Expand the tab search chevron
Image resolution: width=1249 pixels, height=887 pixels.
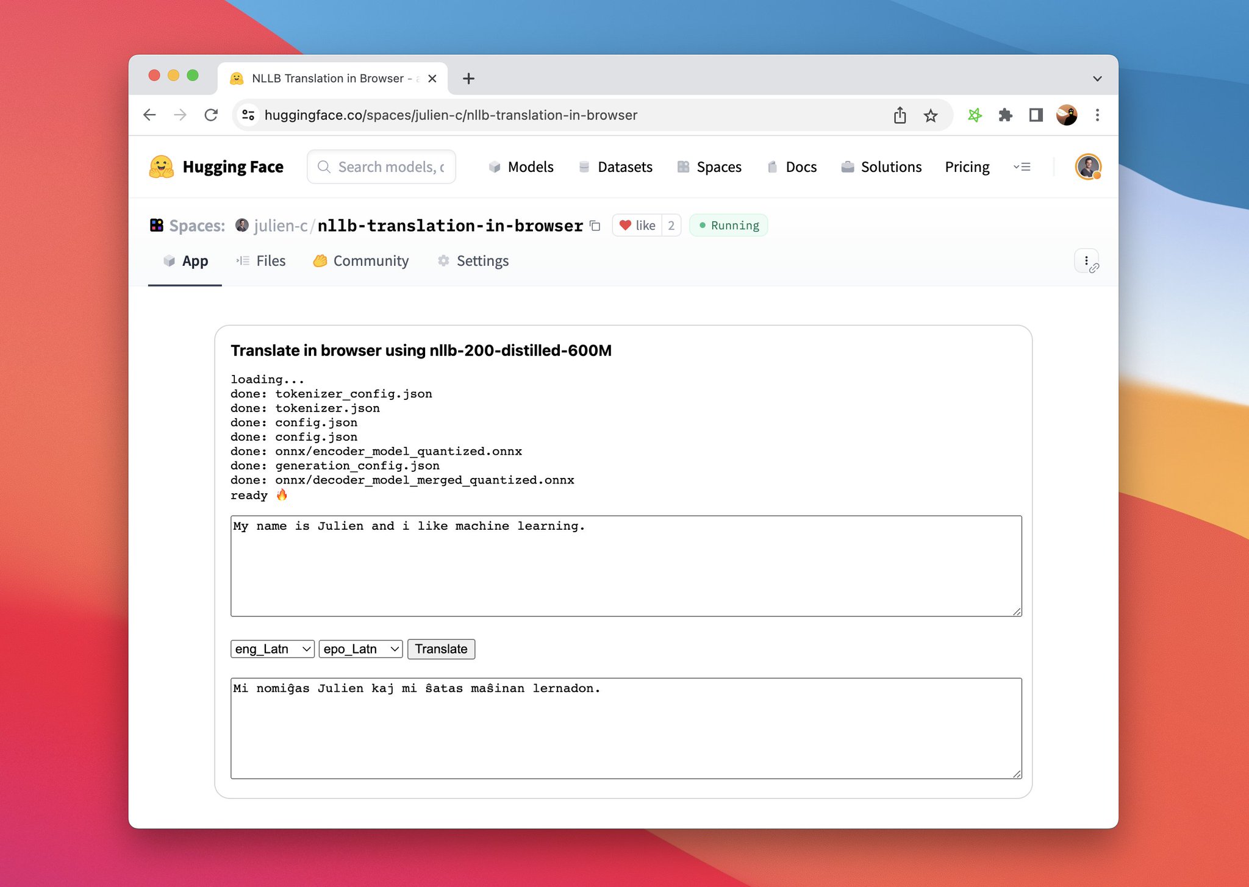1097,79
